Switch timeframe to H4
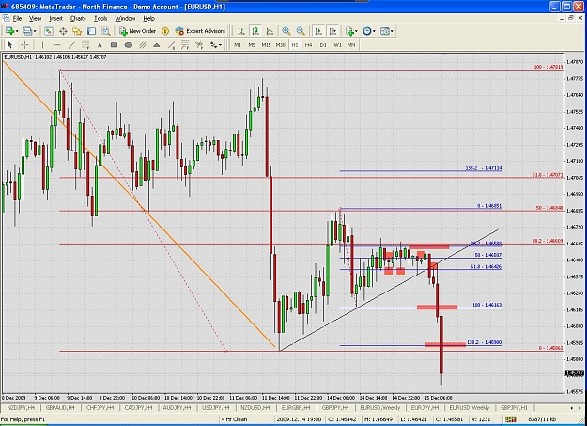The image size is (587, 426). tap(308, 45)
